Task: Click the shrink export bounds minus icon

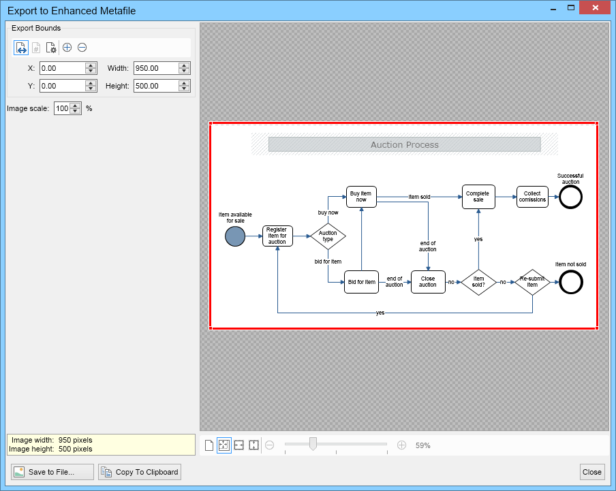Action: (x=82, y=48)
